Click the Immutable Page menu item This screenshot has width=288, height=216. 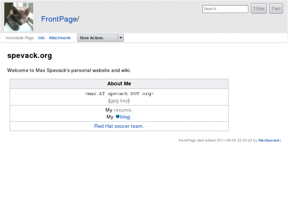[x=20, y=38]
